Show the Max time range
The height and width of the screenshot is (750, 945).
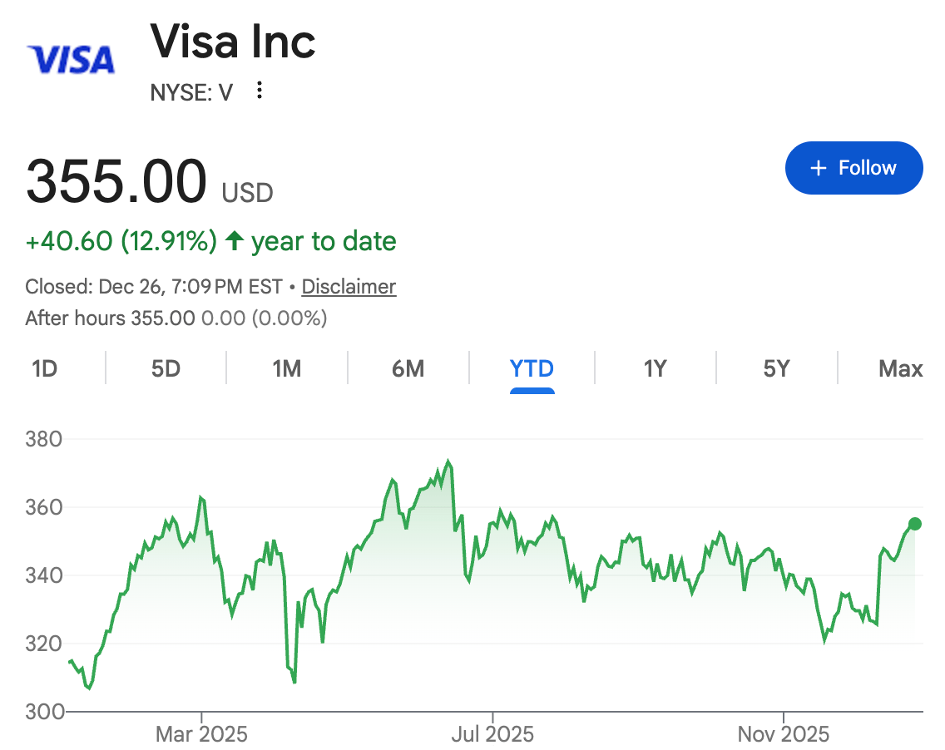(900, 368)
